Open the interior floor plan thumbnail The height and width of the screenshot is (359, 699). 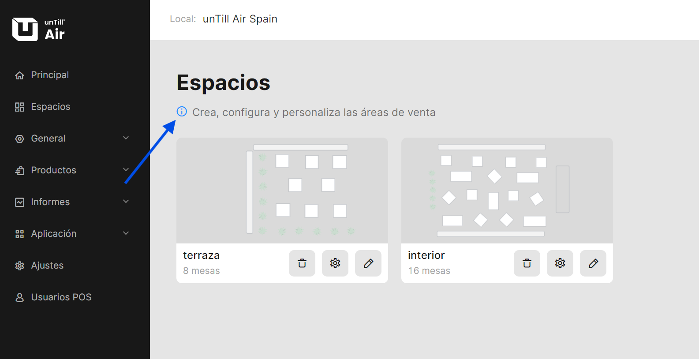pos(507,191)
